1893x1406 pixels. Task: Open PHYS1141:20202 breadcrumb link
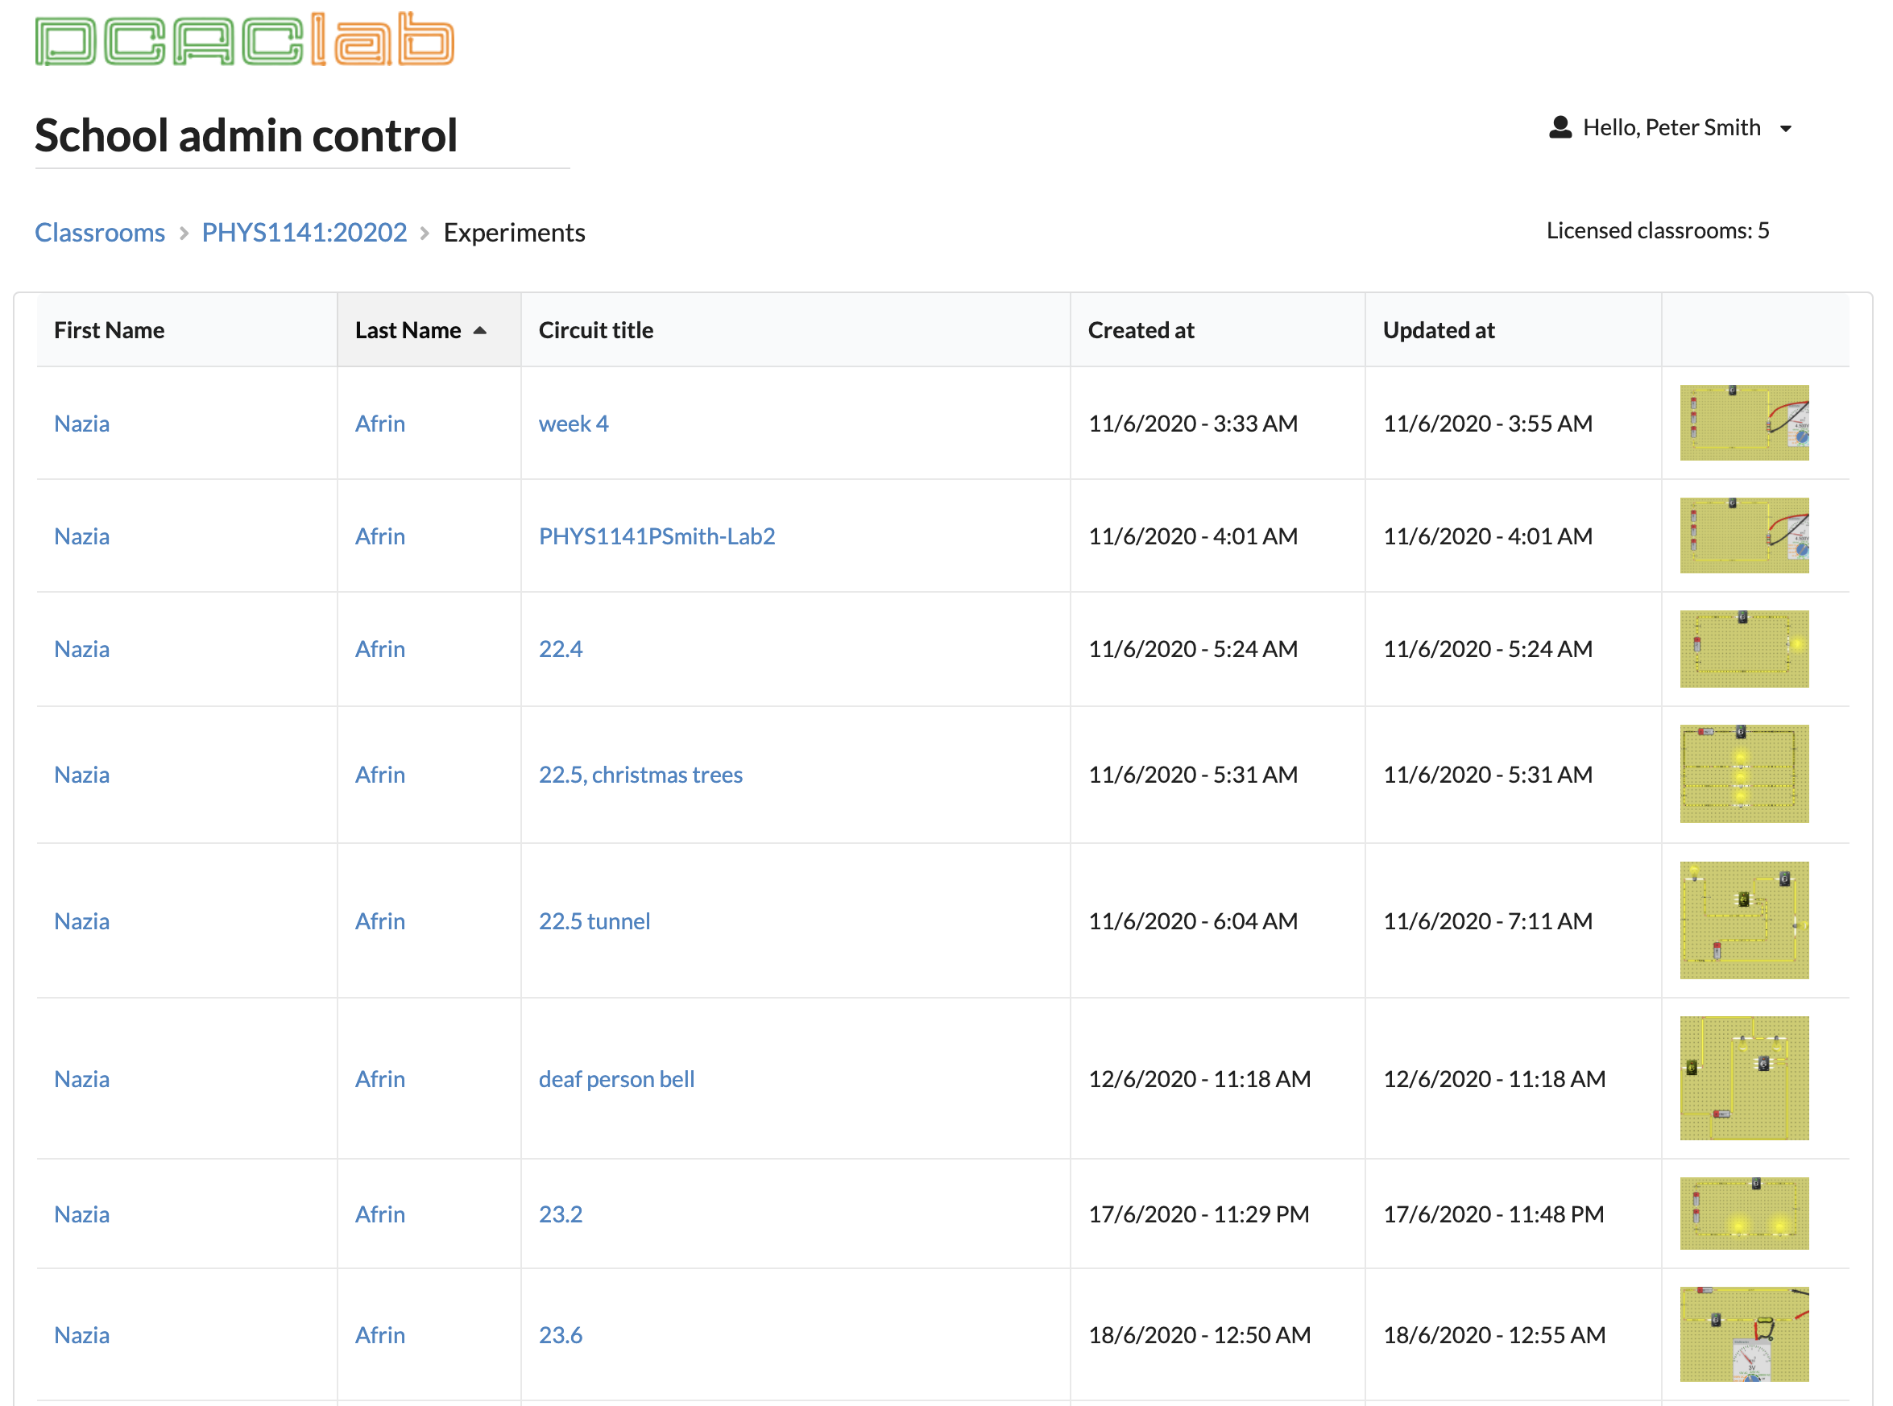(304, 233)
